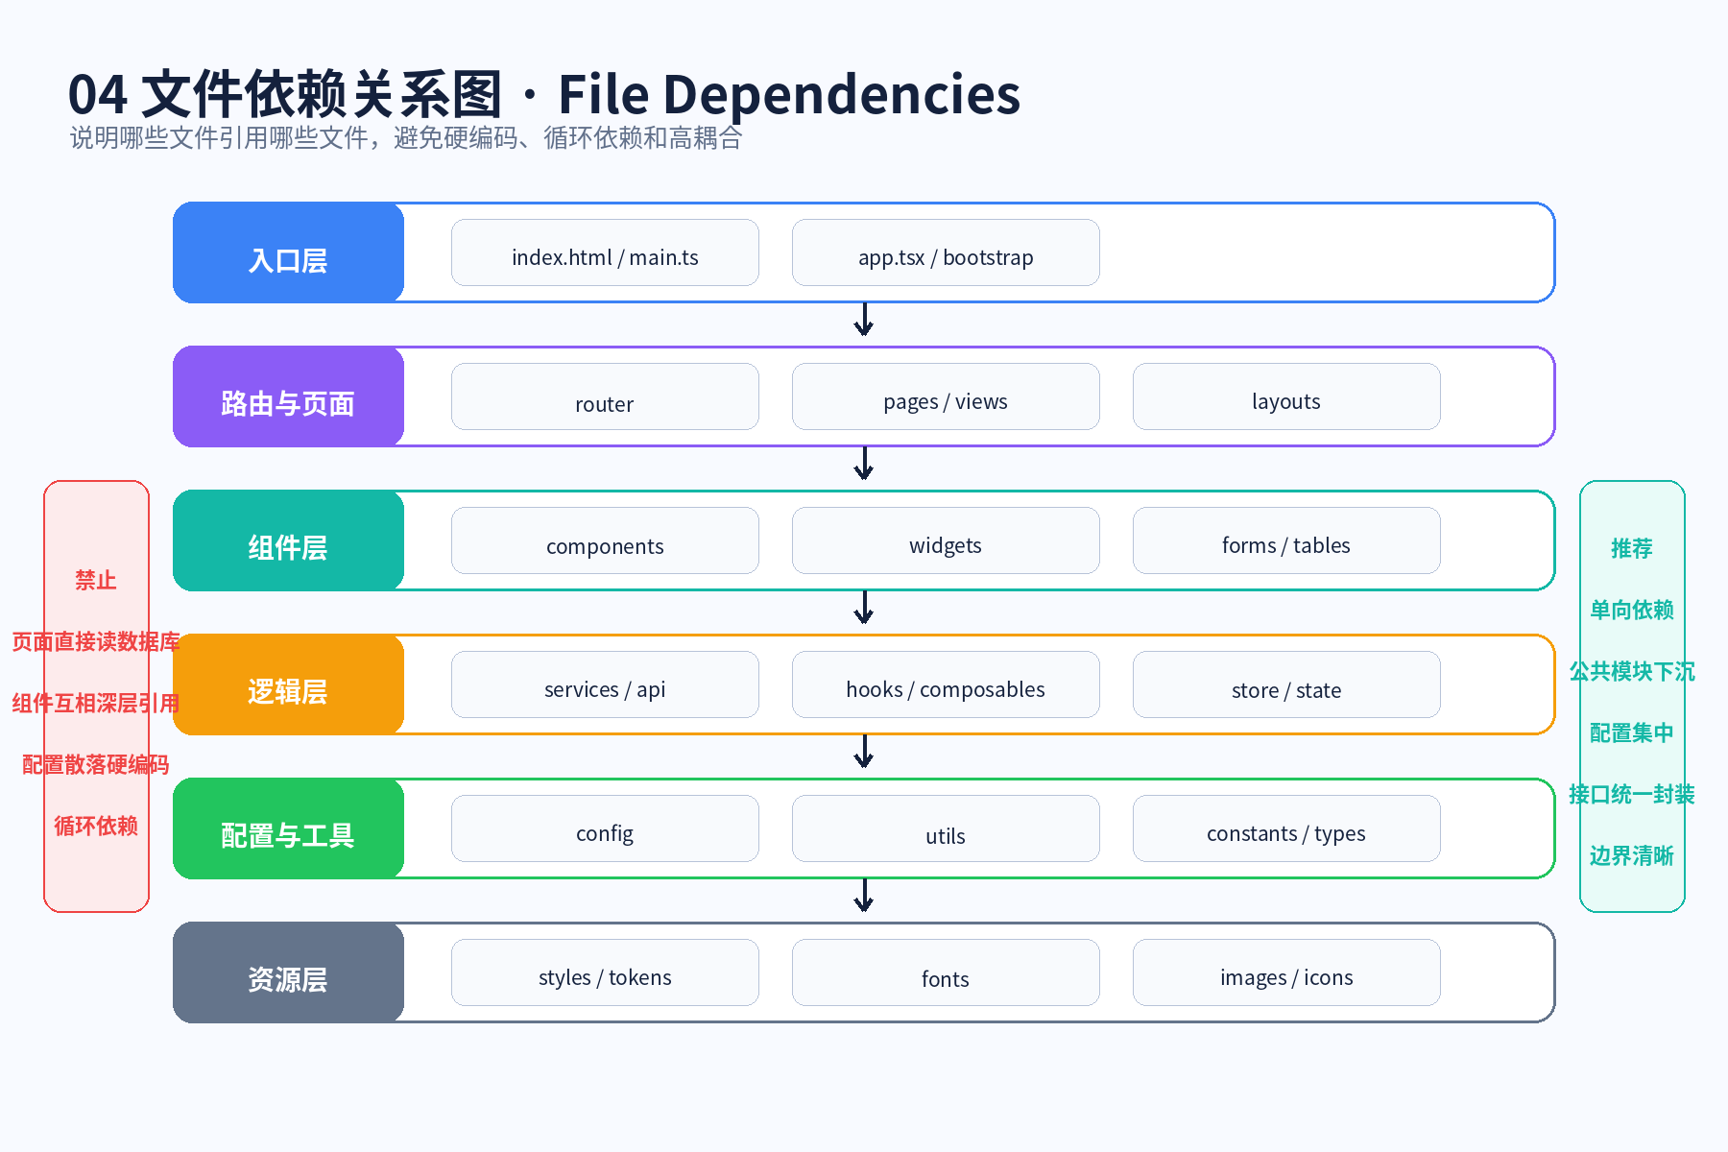Click the styles / tokens box
Image resolution: width=1728 pixels, height=1152 pixels.
click(x=605, y=972)
